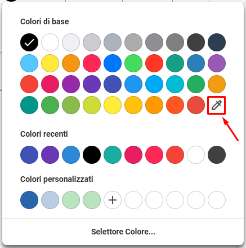Screen dimensions: 246x248
Task: Pick the teal swatch in recent colors
Action: 113,155
